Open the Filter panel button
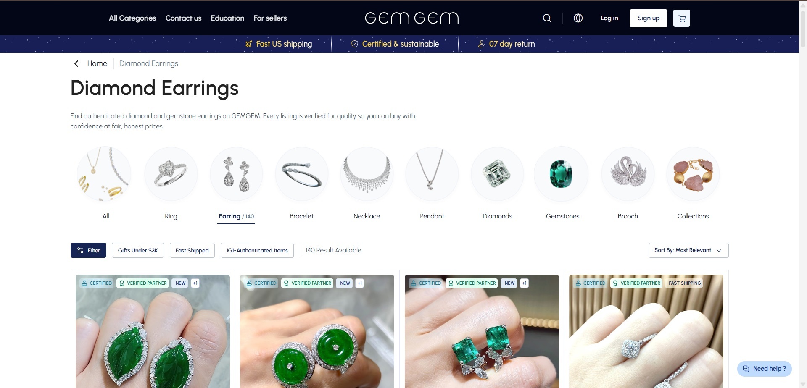The image size is (807, 388). pos(88,250)
